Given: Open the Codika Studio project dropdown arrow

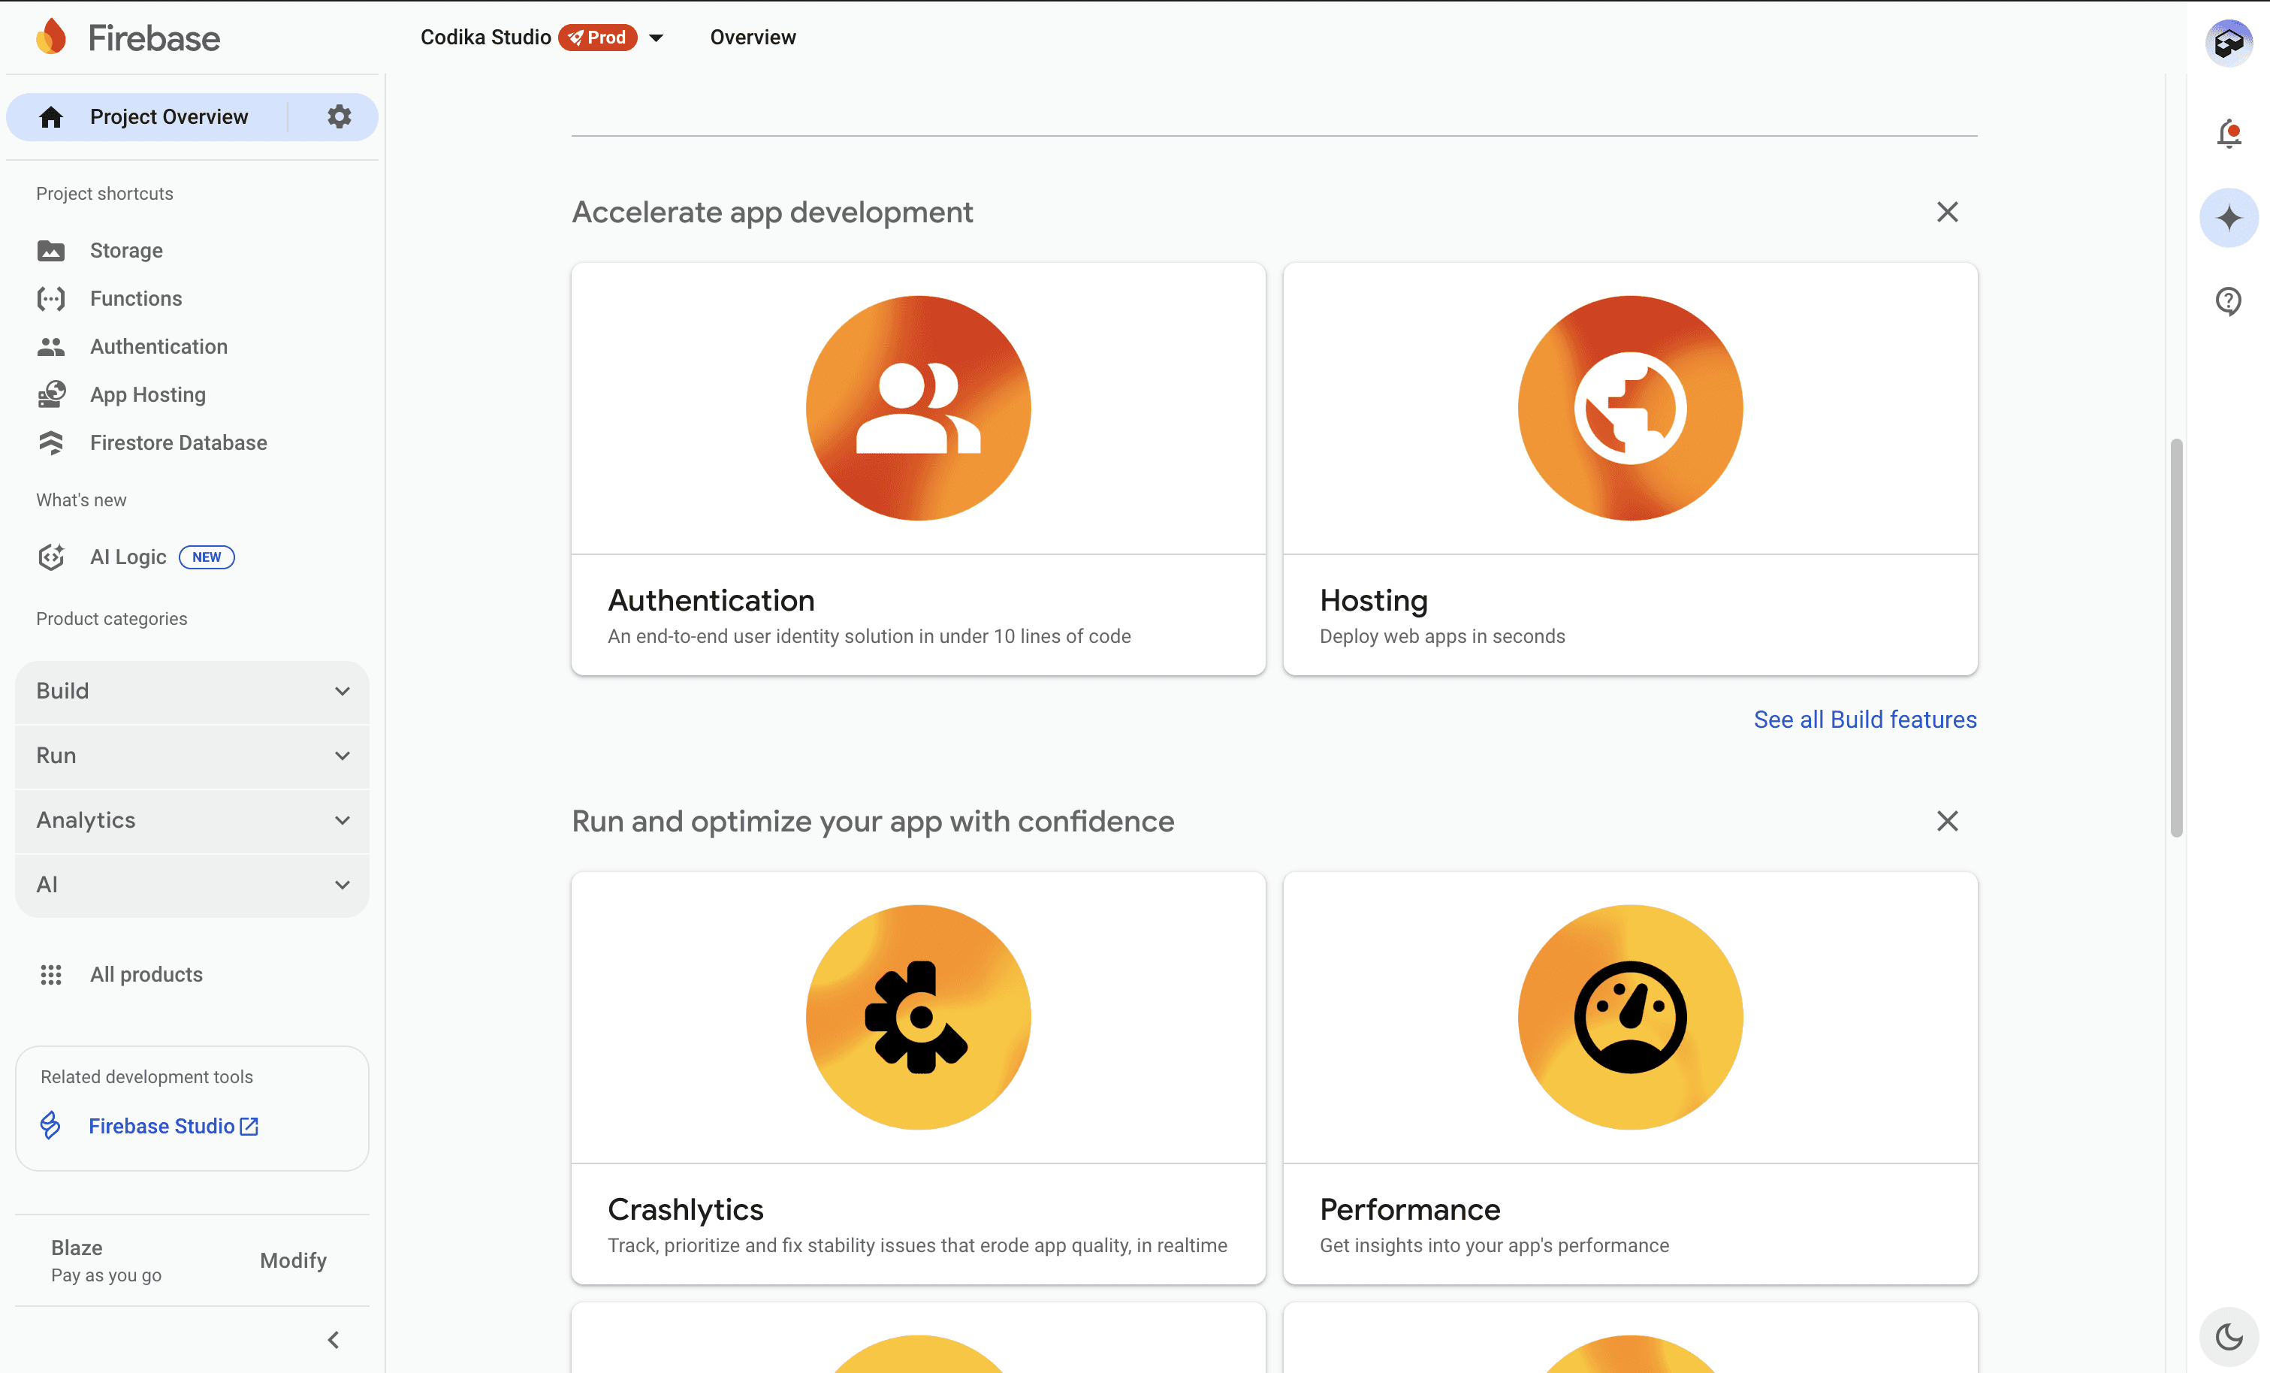Looking at the screenshot, I should tap(656, 38).
